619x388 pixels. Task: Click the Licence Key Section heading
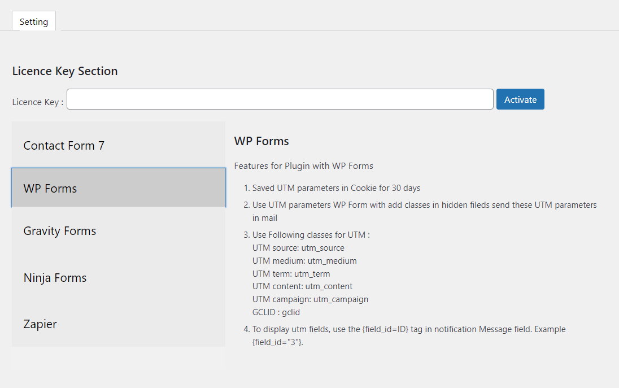pos(64,71)
